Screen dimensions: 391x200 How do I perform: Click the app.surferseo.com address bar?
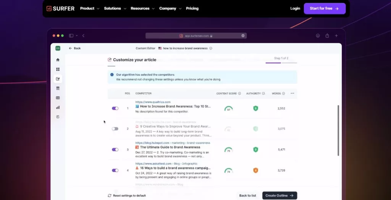click(x=196, y=36)
